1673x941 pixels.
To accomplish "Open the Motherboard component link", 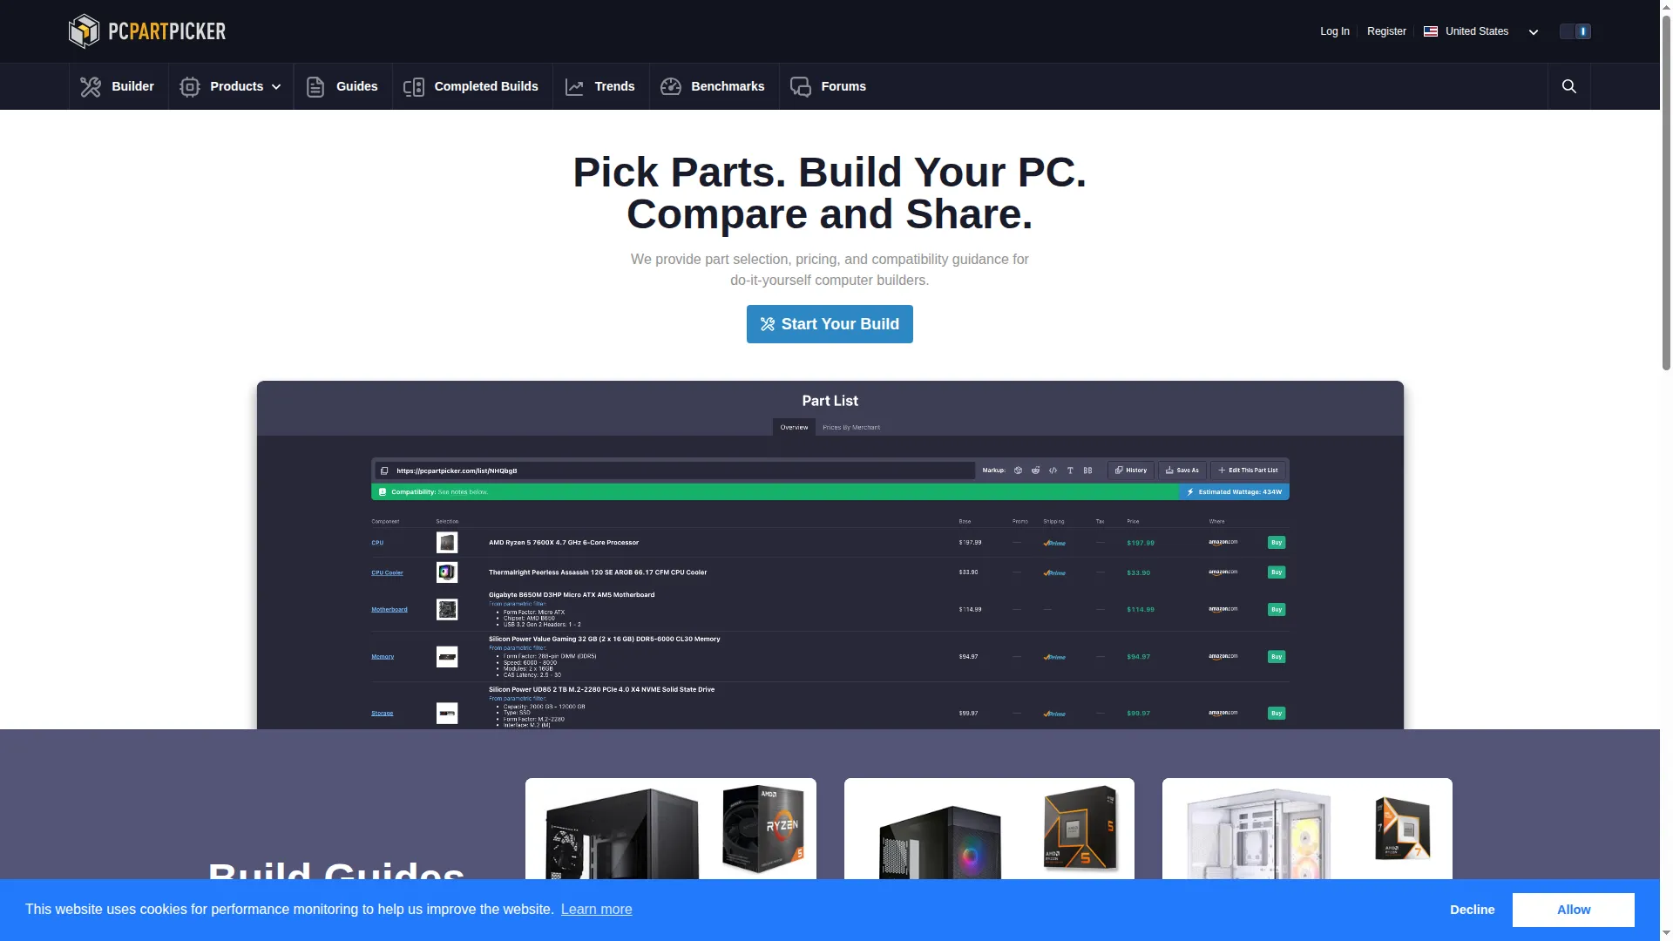I will pos(389,610).
